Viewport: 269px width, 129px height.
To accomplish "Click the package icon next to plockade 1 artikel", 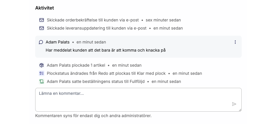I will click(42, 65).
